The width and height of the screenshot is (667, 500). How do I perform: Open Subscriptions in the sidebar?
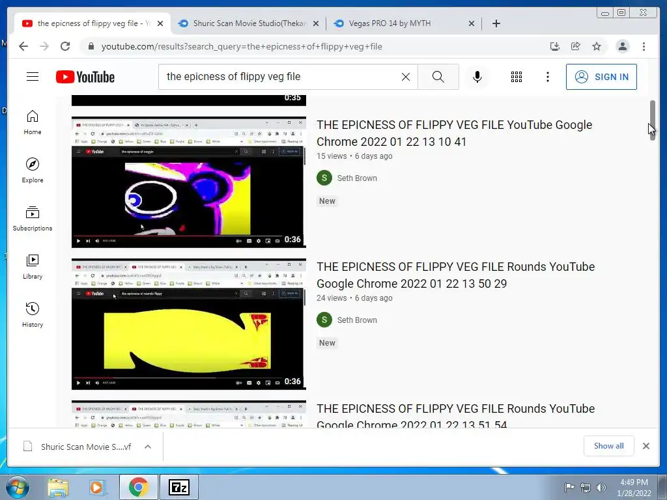[x=33, y=219]
